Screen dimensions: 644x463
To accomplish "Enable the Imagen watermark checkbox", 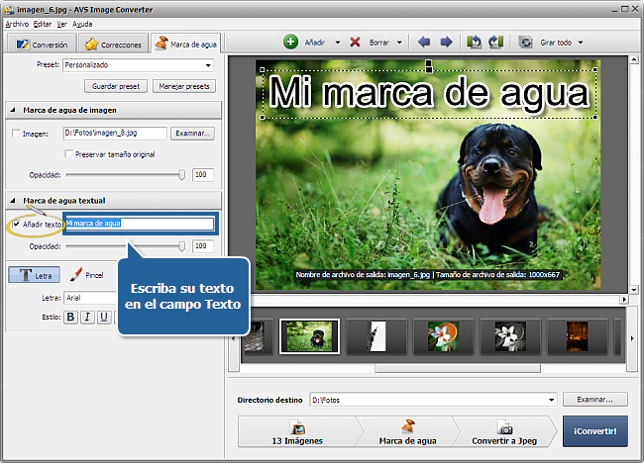I will tap(16, 133).
